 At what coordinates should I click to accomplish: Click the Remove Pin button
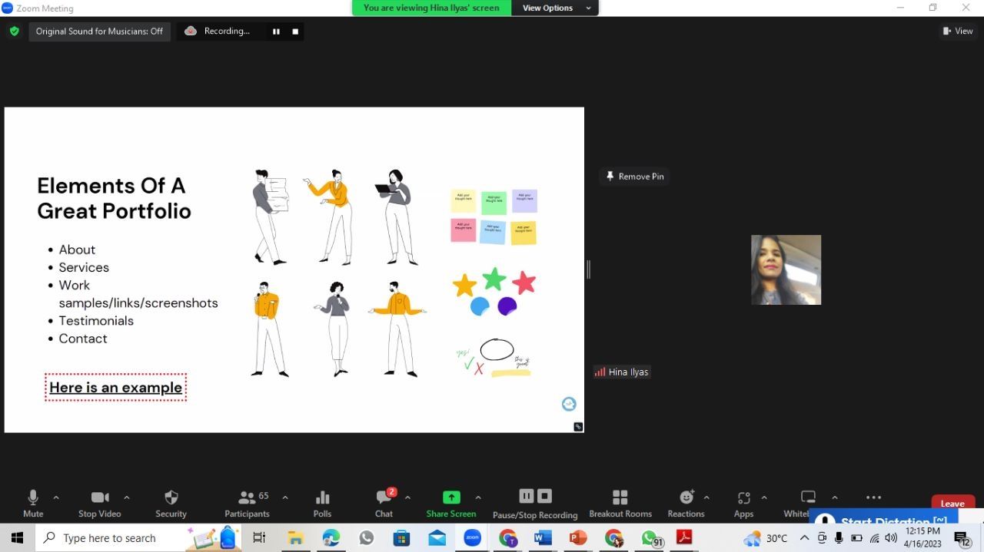tap(634, 177)
